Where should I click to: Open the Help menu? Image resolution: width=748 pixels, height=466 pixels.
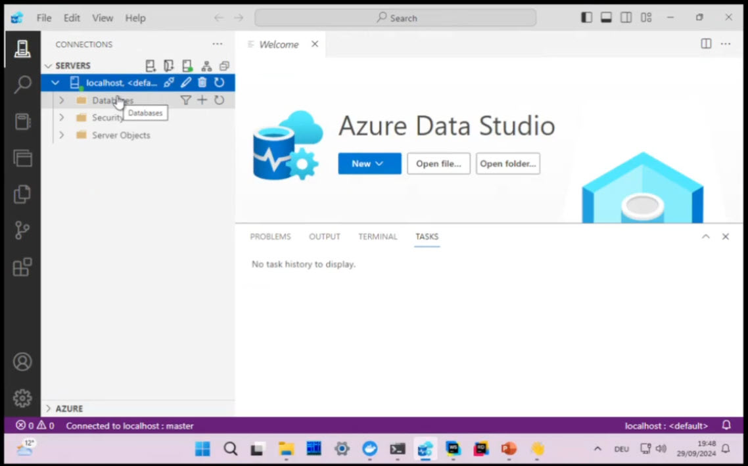coord(135,18)
